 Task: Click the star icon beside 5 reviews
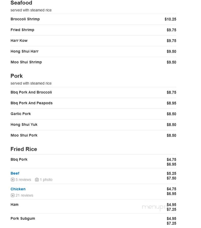point(13,180)
